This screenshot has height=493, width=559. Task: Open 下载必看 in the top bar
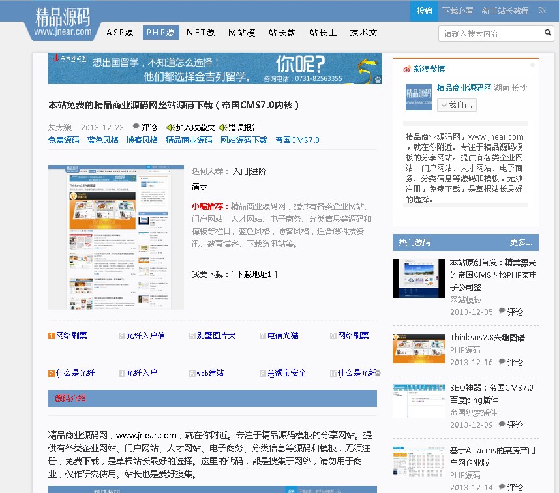coord(457,10)
